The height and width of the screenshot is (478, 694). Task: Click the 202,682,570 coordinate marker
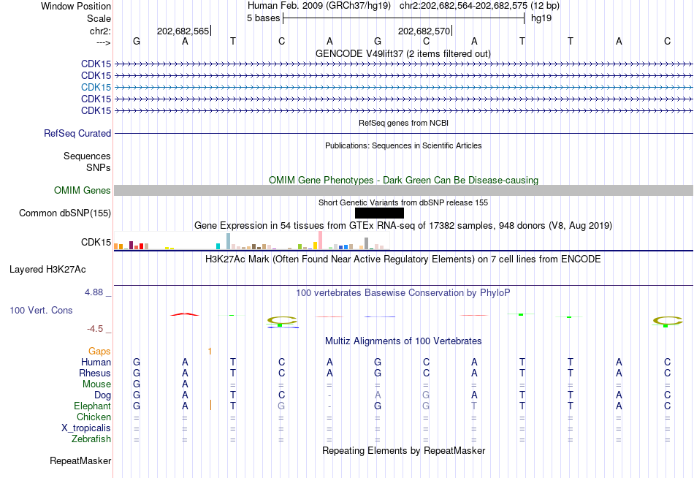pos(424,31)
